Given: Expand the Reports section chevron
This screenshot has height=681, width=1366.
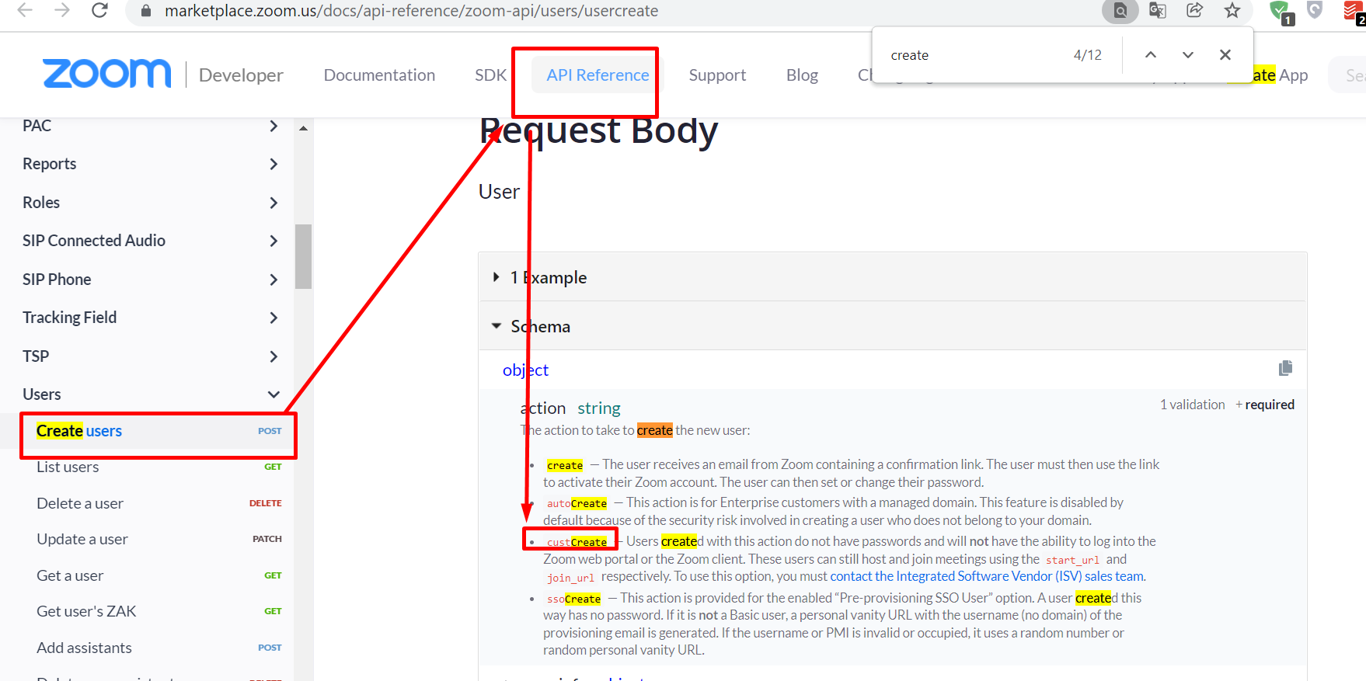Looking at the screenshot, I should coord(274,164).
